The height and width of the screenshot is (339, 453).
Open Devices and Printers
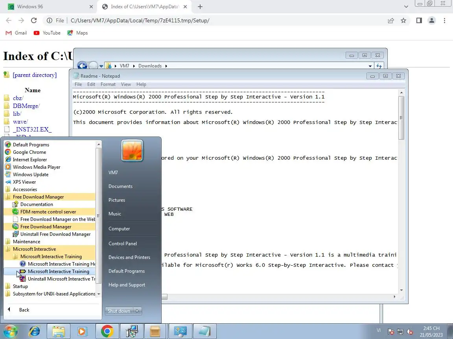pos(129,257)
